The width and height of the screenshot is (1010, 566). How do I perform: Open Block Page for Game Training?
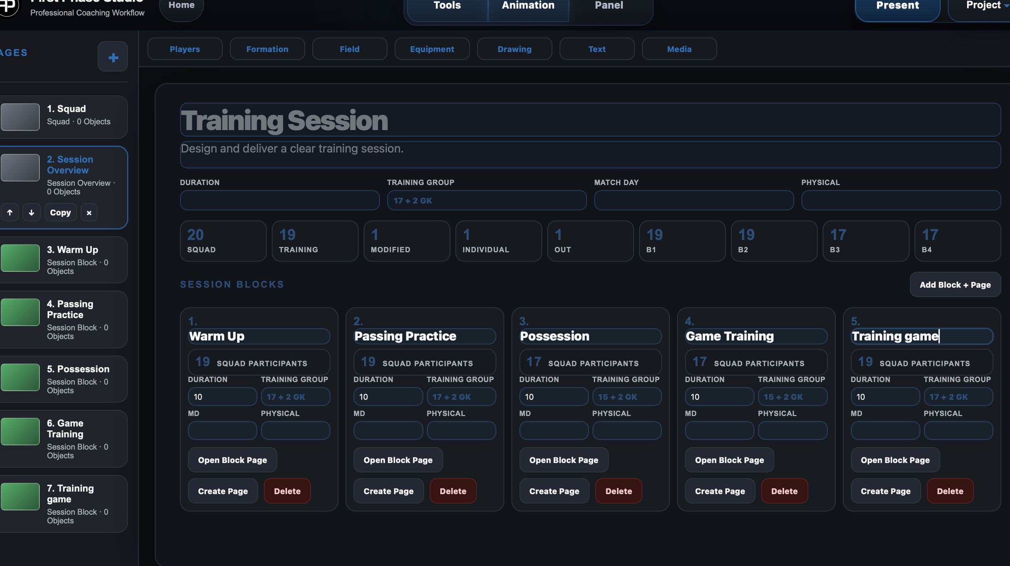[x=729, y=460]
